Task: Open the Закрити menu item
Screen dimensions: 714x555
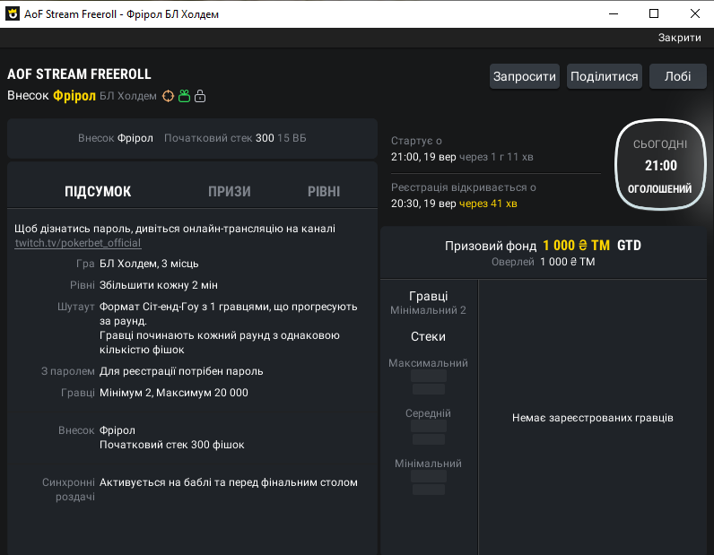Action: pyautogui.click(x=679, y=38)
